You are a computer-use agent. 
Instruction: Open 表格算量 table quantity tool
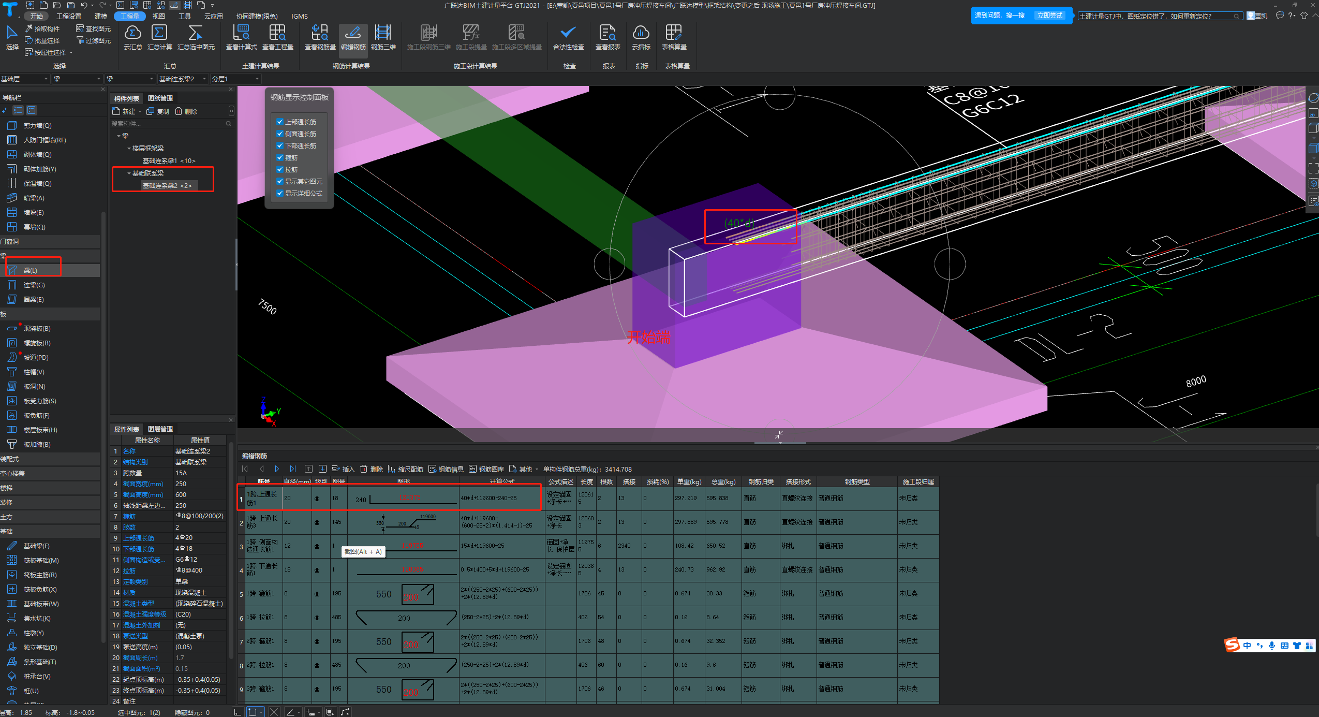pyautogui.click(x=674, y=37)
